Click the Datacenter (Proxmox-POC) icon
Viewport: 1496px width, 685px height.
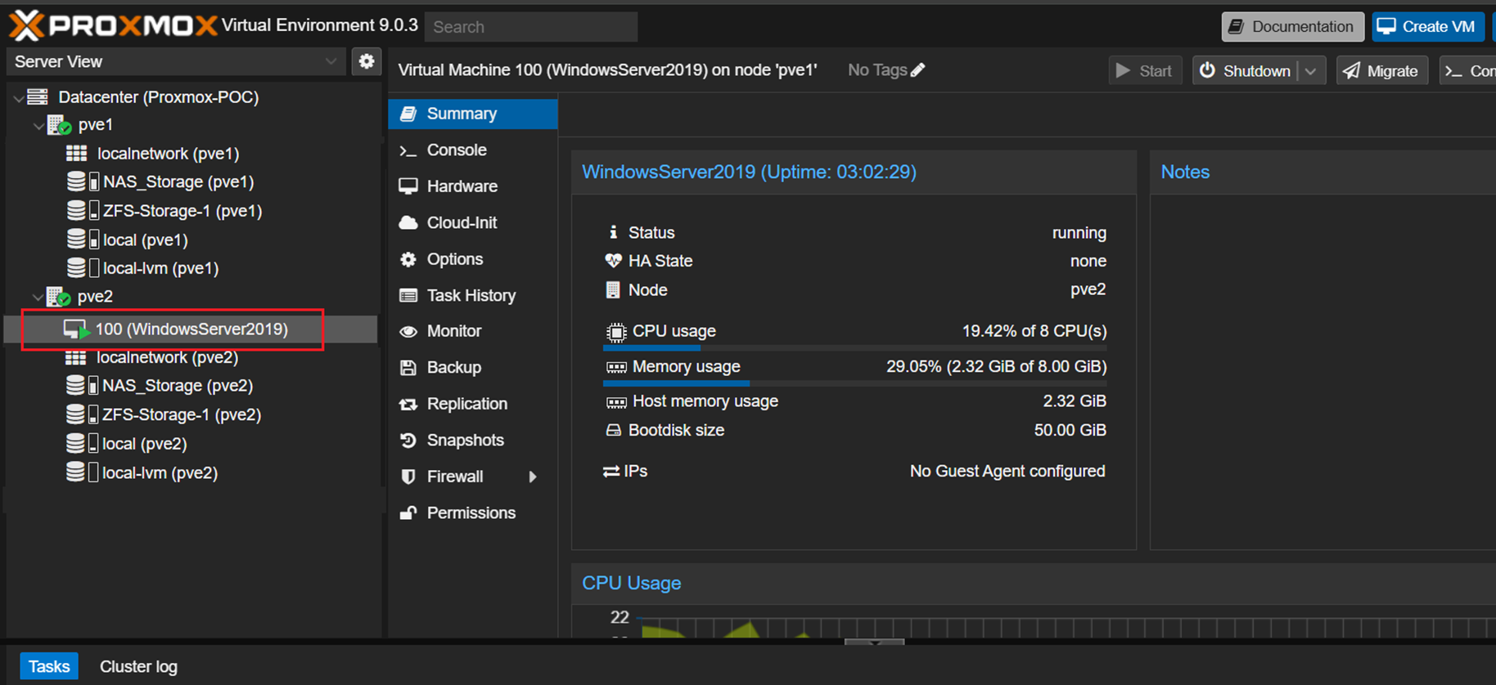tap(38, 96)
